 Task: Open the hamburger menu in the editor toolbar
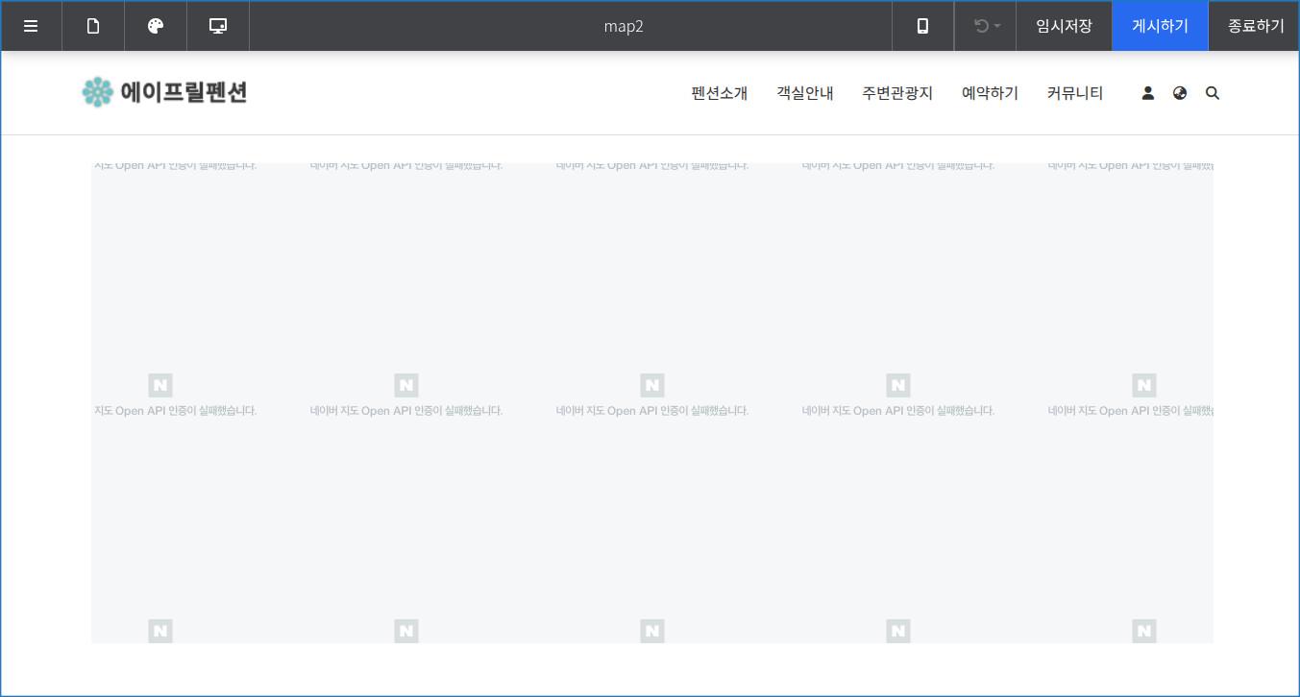click(31, 26)
